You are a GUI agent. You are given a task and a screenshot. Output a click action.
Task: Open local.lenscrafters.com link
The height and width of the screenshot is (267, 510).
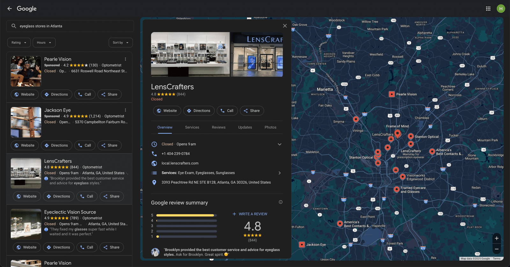[x=180, y=163]
